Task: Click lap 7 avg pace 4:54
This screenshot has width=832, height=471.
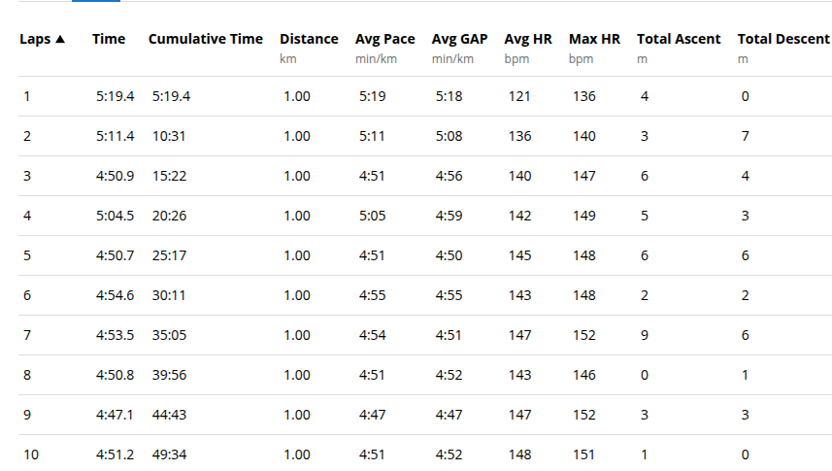Action: pos(373,336)
